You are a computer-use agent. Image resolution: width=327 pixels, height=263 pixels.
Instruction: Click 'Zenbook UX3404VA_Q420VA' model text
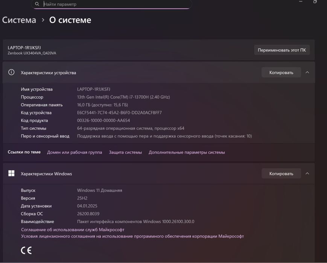tap(32, 53)
